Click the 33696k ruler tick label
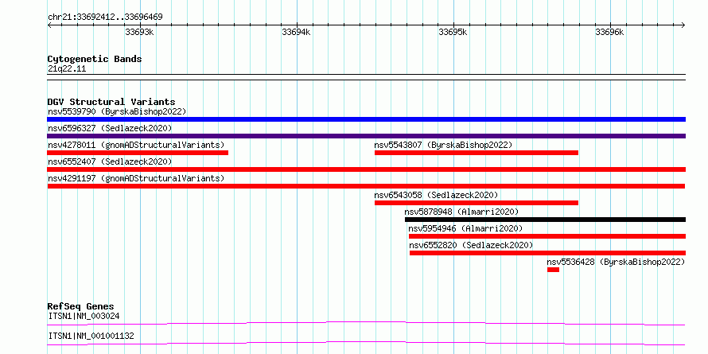The height and width of the screenshot is (354, 708). pyautogui.click(x=609, y=33)
